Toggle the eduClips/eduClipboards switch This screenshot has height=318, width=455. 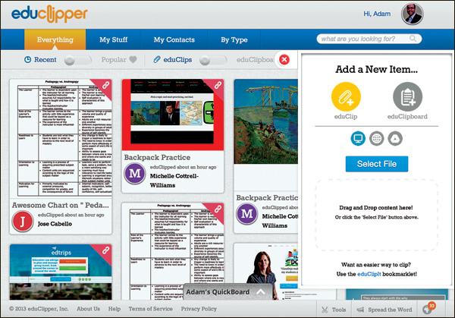point(213,60)
